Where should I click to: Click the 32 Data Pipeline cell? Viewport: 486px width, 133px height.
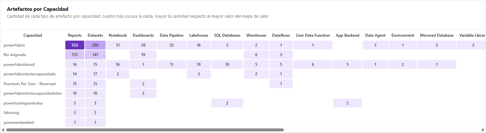pos(172,45)
